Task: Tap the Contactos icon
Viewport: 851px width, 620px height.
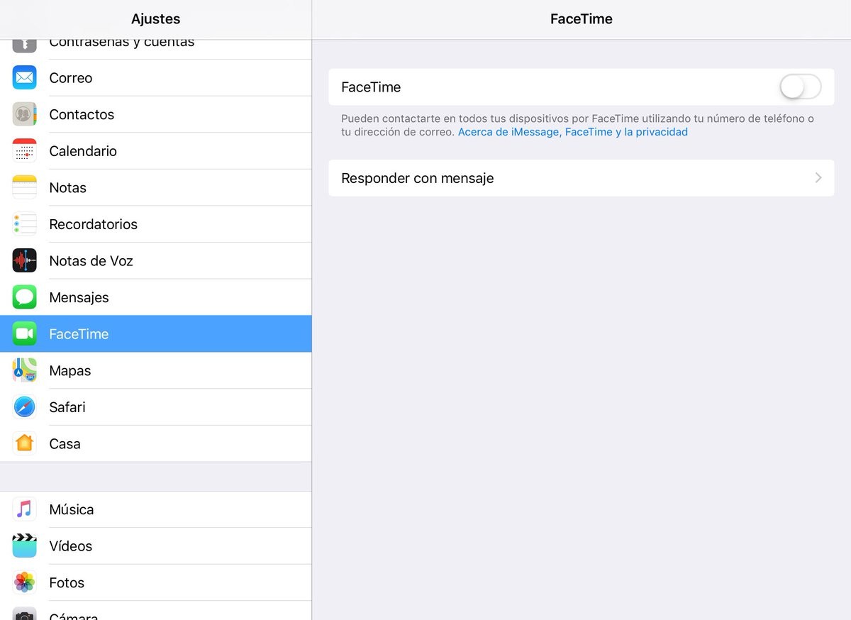Action: click(x=24, y=114)
